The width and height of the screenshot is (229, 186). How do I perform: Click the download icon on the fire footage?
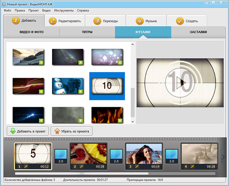[120, 121]
